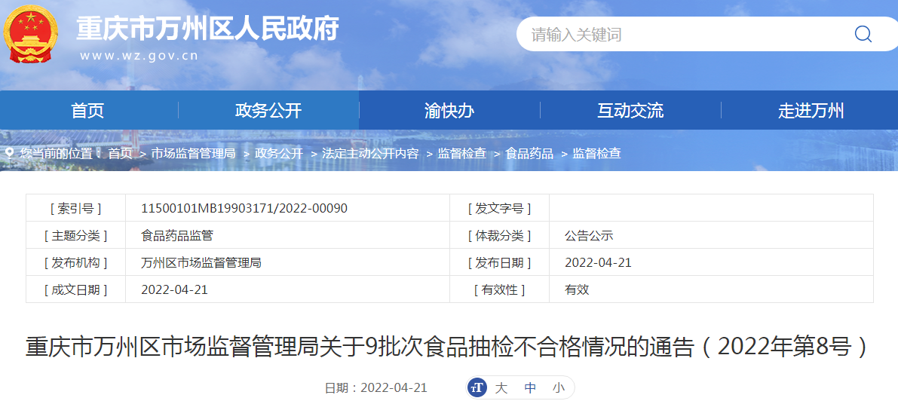Click the [ 发布机构 ] label cell
898x401 pixels.
(75, 263)
